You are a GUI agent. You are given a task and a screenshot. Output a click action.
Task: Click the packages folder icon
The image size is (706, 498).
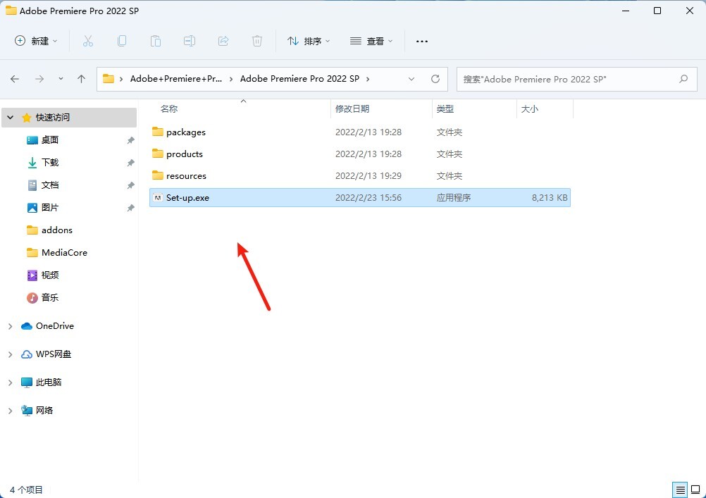pos(158,132)
